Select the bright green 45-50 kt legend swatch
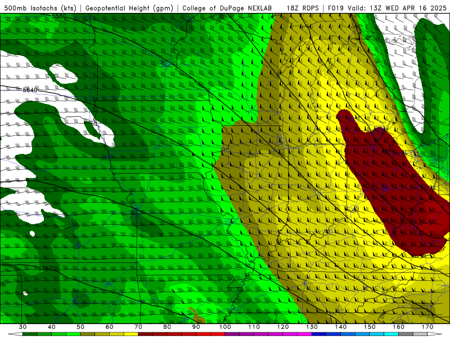The height and width of the screenshot is (337, 450). 73,334
